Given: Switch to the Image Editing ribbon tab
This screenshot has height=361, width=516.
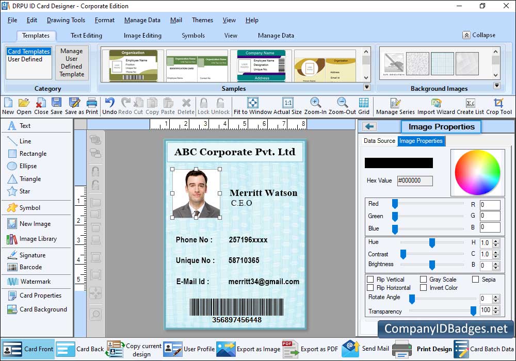Looking at the screenshot, I should 142,36.
